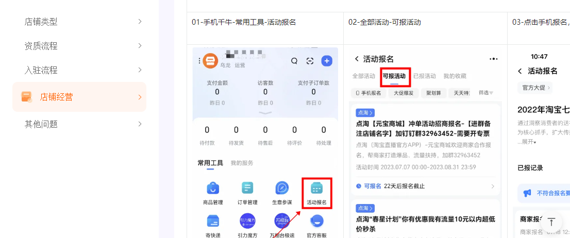Screen dimensions: 570x238
Task: Expand the chevron next to 店铺经营
Action: pos(140,97)
